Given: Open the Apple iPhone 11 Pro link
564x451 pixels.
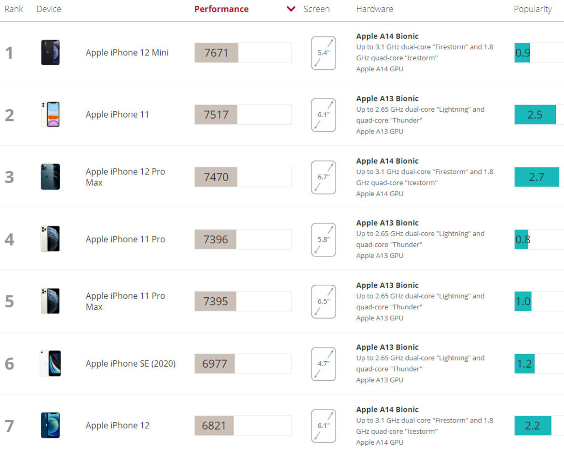Looking at the screenshot, I should (125, 239).
